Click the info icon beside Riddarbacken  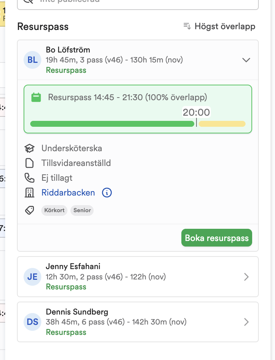tap(107, 193)
